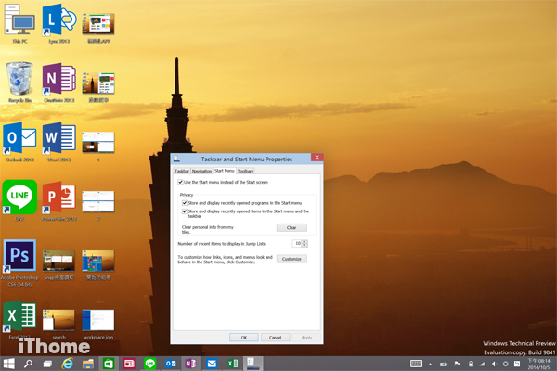Switch to the Navigation tab
557x371 pixels.
point(201,171)
